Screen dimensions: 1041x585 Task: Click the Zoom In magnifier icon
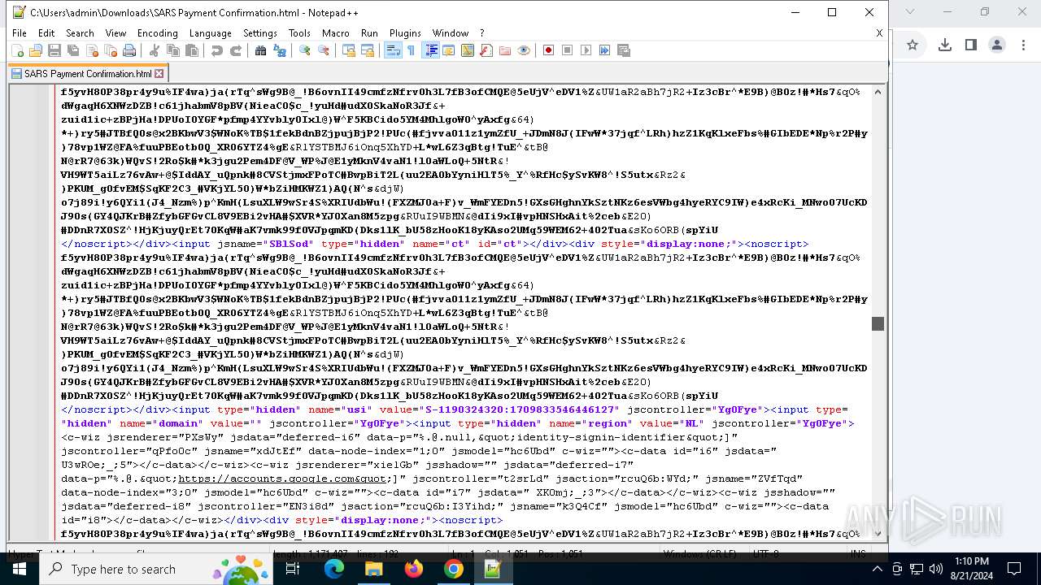[x=305, y=50]
